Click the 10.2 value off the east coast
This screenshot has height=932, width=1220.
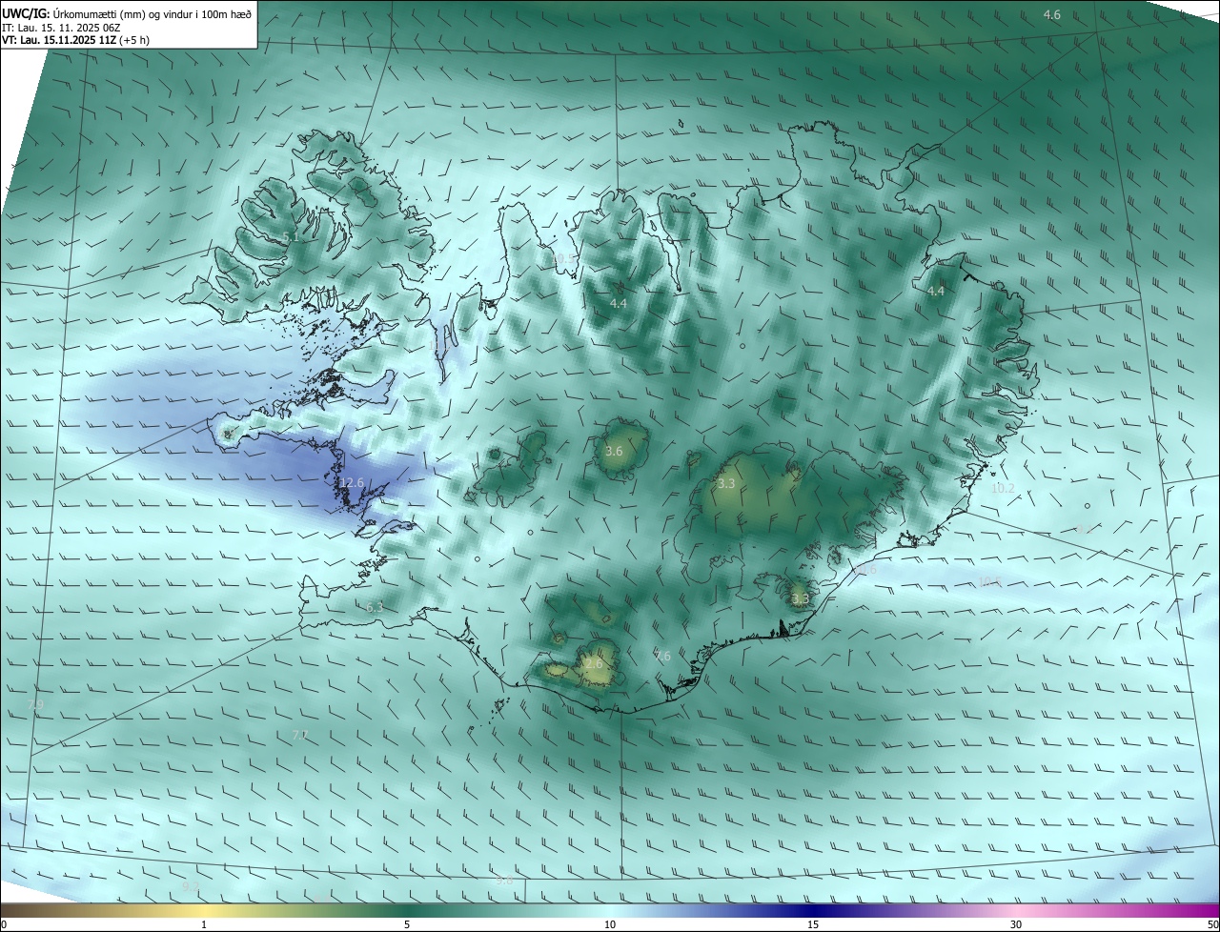pyautogui.click(x=1003, y=488)
